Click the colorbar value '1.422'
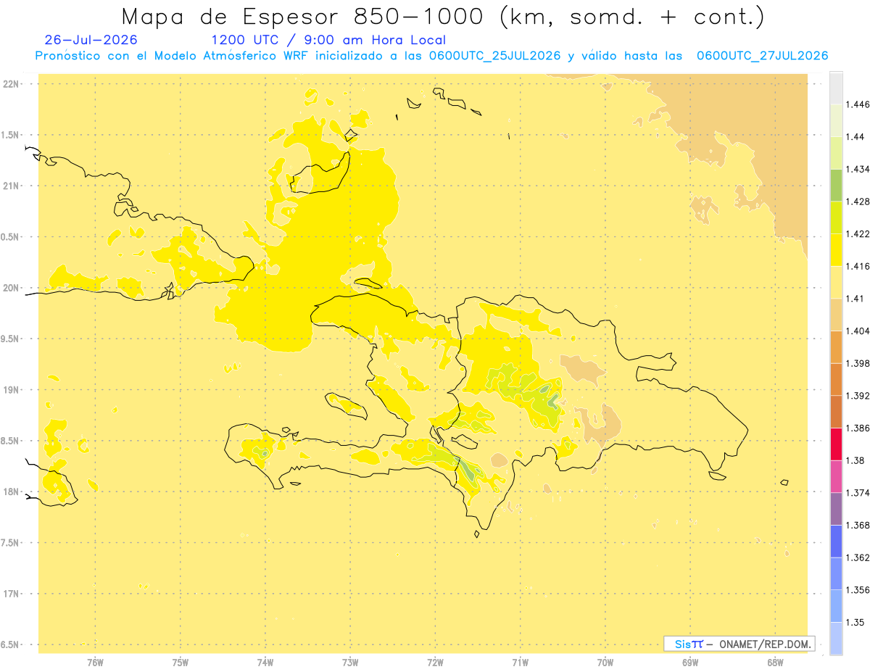This screenshot has height=672, width=870. pyautogui.click(x=857, y=234)
